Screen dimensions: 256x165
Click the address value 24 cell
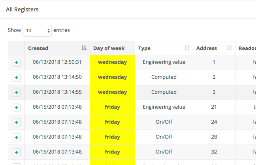click(214, 122)
